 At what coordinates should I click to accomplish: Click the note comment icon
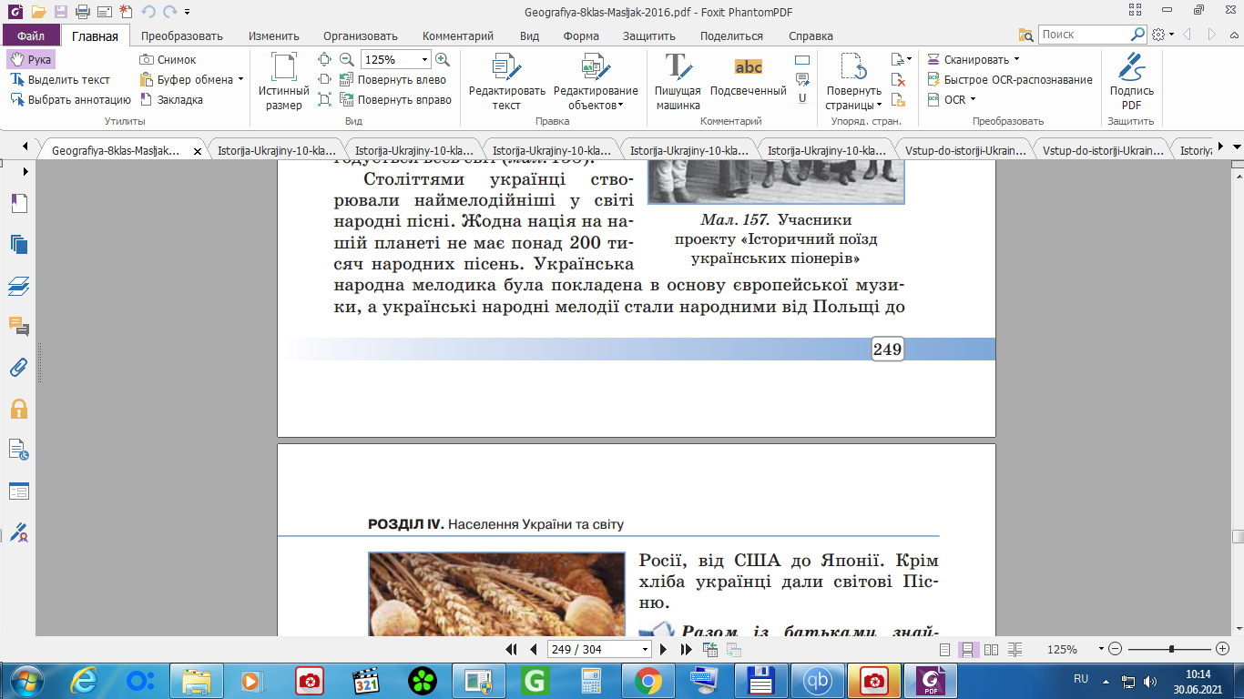click(x=801, y=79)
